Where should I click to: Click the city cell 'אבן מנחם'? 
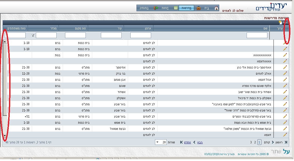pos(120,80)
